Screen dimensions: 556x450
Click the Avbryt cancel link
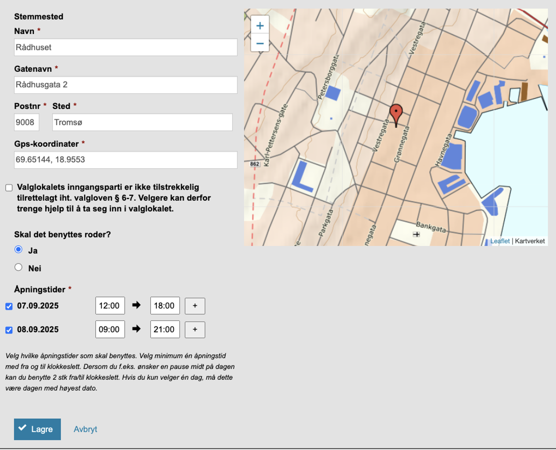85,429
